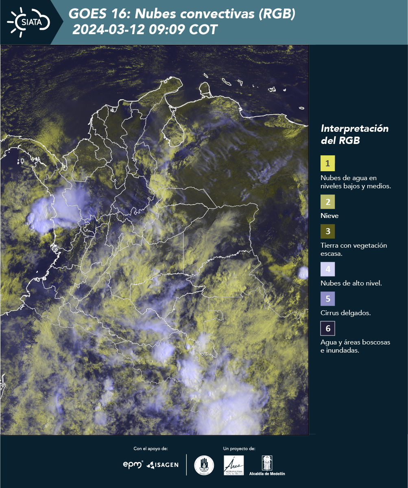Click the SIATA logo in the header
Viewport: 408px width, 488px height.
click(28, 22)
